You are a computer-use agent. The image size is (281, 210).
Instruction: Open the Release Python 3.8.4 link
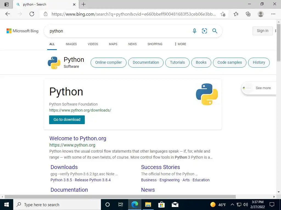point(93,180)
